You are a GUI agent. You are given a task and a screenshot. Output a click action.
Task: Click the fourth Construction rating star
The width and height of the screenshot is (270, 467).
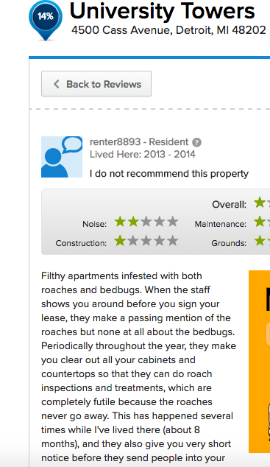(160, 241)
